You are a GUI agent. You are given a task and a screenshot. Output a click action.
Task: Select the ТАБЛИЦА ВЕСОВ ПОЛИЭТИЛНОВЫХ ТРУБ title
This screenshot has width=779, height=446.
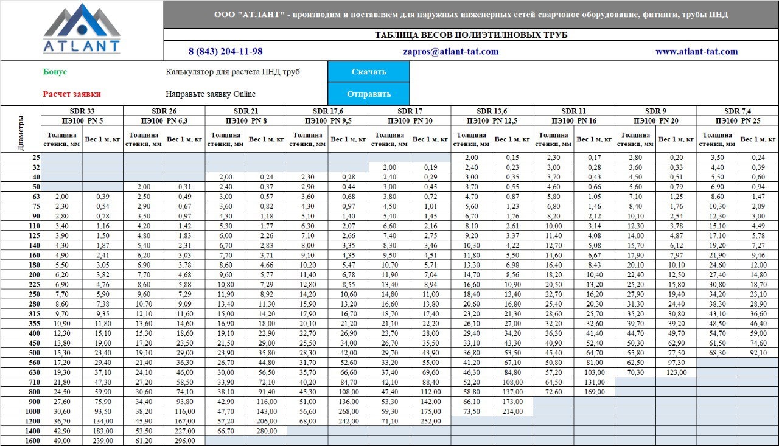[471, 35]
